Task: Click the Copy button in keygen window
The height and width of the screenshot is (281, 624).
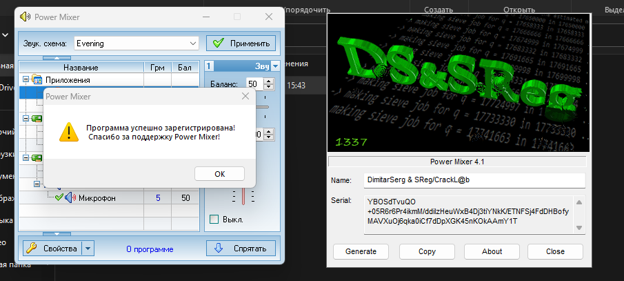Action: coord(427,251)
